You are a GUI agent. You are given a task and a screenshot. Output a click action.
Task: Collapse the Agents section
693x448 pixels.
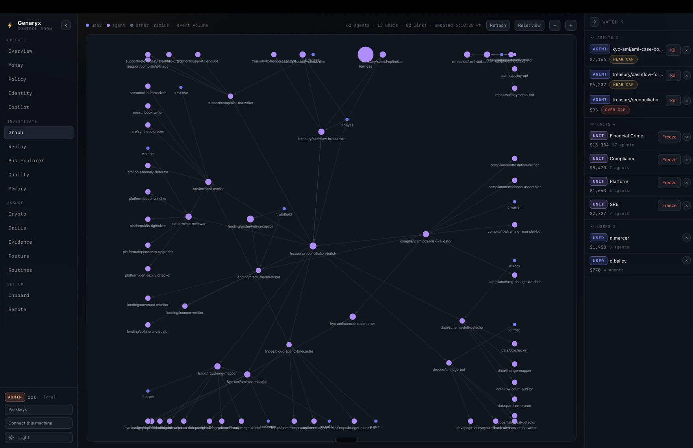592,37
